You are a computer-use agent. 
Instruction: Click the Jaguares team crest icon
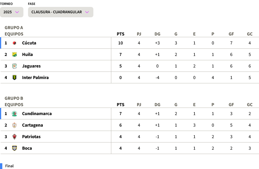[14, 66]
